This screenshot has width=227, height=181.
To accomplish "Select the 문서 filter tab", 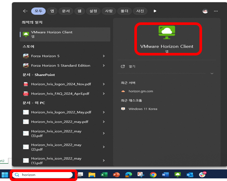I will (x=65, y=11).
